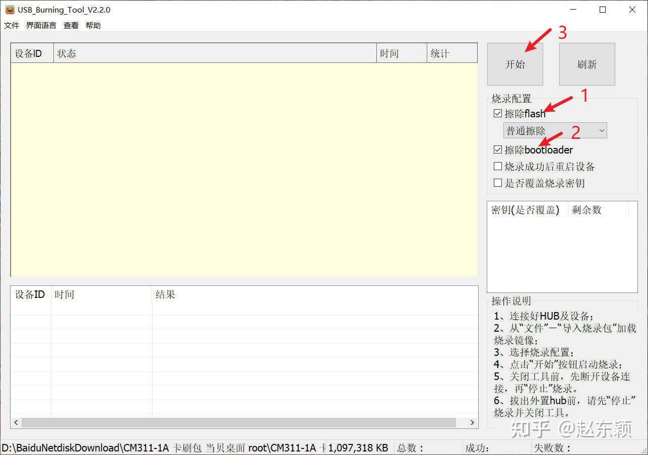Click the 密钥(是否覆盖) column header

(x=528, y=210)
